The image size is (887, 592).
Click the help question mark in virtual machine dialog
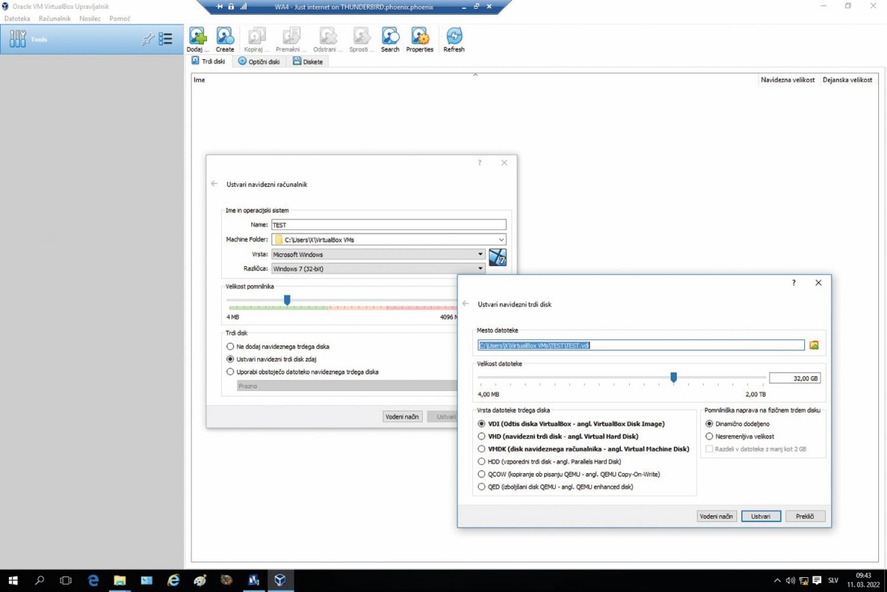(x=479, y=163)
